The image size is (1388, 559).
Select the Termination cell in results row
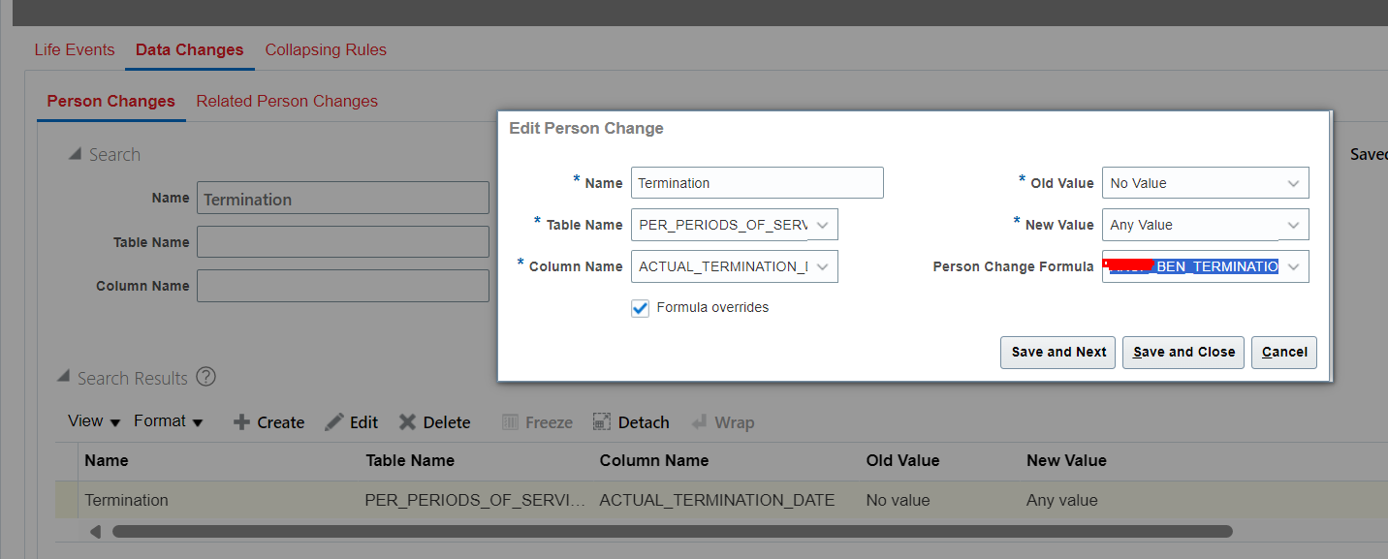point(127,500)
